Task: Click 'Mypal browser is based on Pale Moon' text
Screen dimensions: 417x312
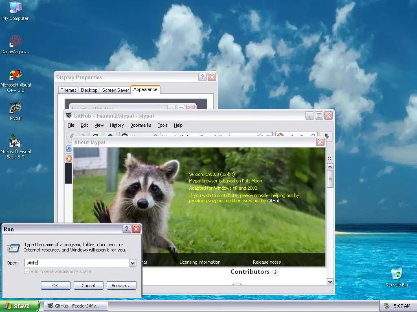Action: (226, 181)
